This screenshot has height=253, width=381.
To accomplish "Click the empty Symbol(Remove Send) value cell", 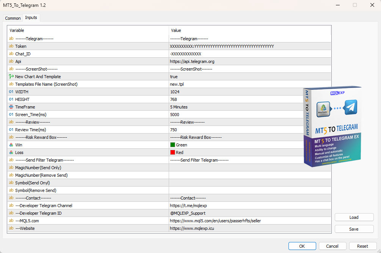I will click(250, 190).
